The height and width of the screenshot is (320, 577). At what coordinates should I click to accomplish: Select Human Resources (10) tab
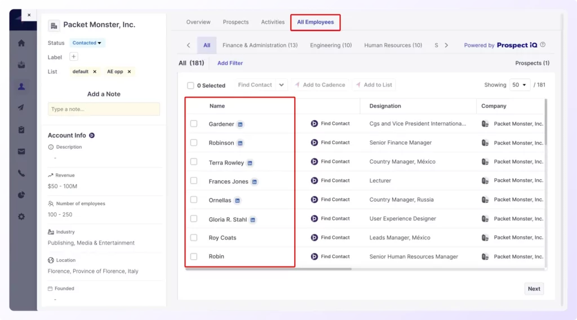point(393,45)
